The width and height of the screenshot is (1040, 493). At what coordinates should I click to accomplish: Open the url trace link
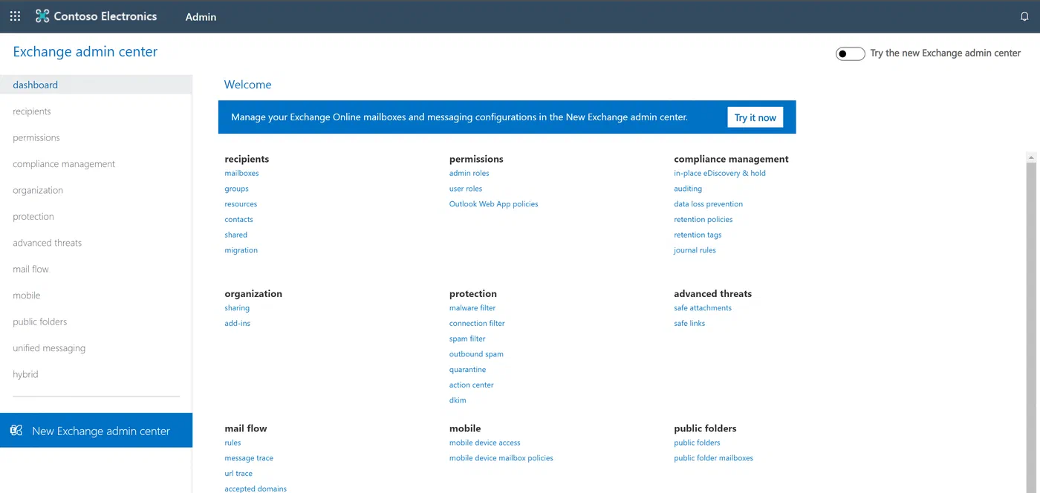(238, 474)
